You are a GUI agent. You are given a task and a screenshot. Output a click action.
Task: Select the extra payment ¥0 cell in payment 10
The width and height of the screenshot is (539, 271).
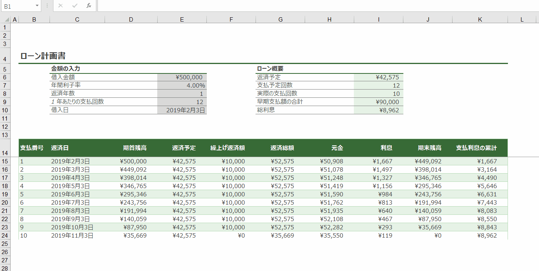pyautogui.click(x=231, y=236)
